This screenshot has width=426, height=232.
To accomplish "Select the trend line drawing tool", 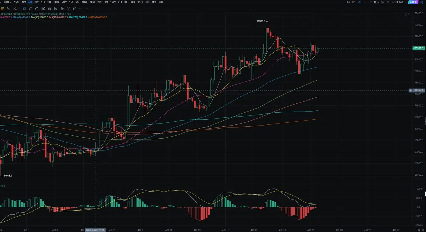I will click(x=15, y=8).
